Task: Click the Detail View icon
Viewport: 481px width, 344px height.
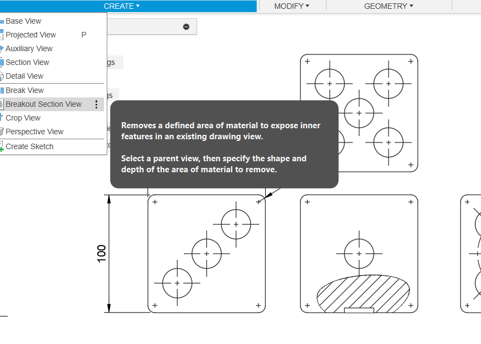Action: point(2,77)
